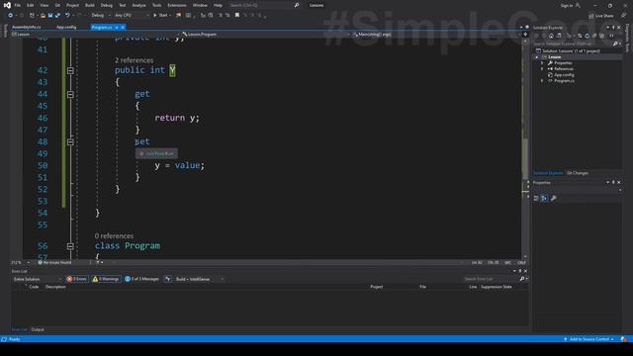633x356 pixels.
Task: Open the Build + IntelliSense dropdown
Action: coord(200,279)
